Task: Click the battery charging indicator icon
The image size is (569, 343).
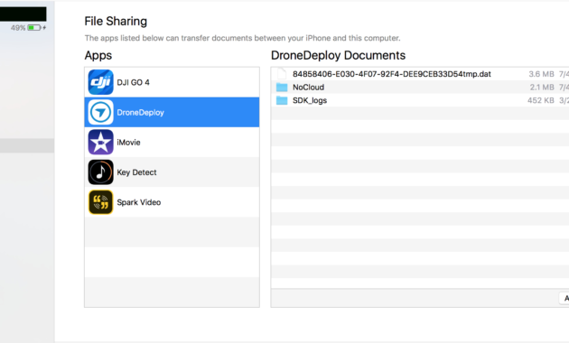Action: [x=37, y=28]
